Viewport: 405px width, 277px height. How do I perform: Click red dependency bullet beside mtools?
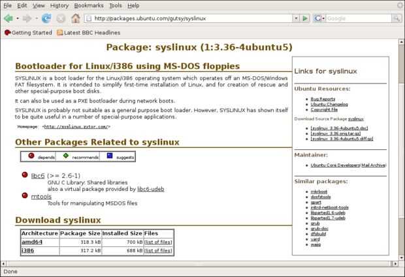(x=25, y=196)
